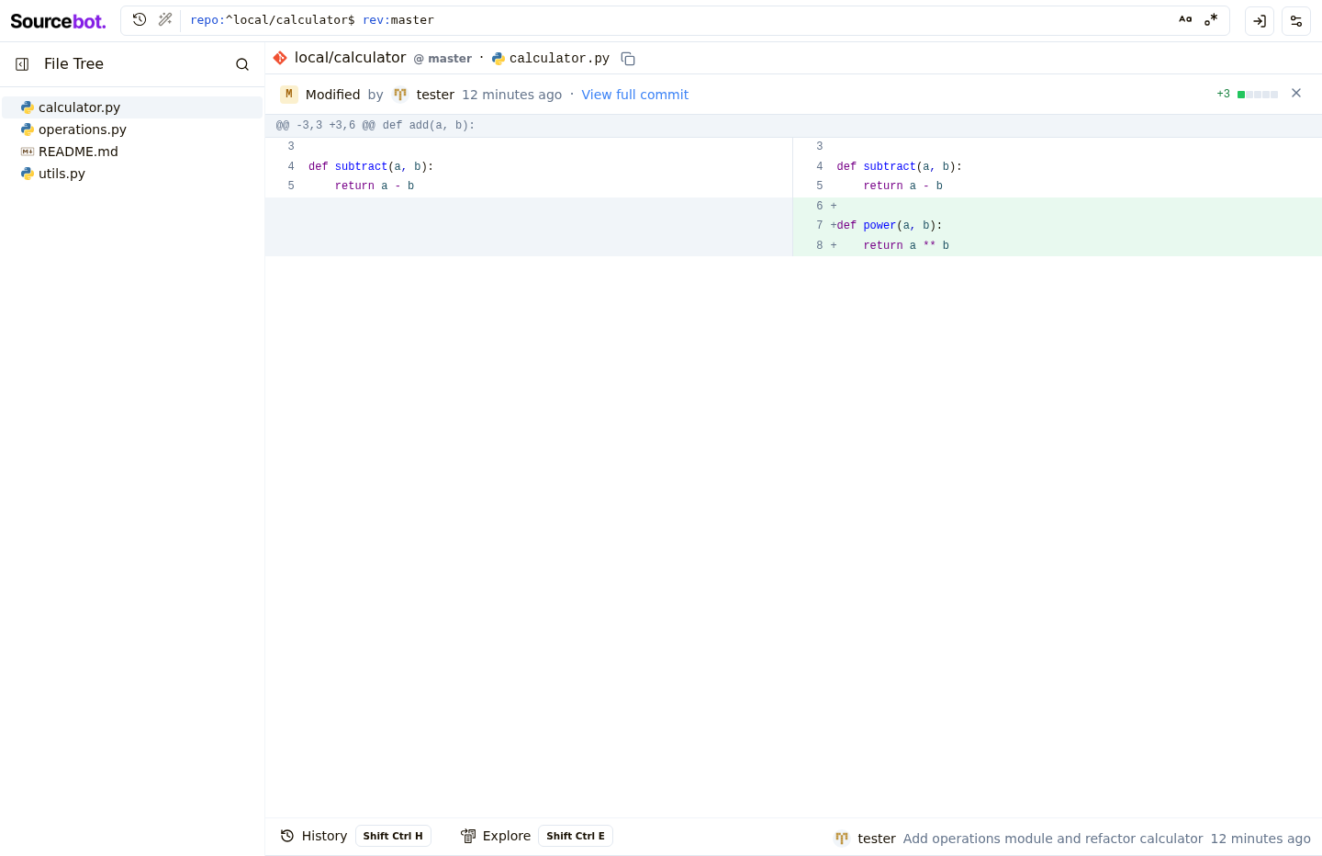Click the tester avatar in the footer
The height and width of the screenshot is (856, 1322).
pos(842,838)
